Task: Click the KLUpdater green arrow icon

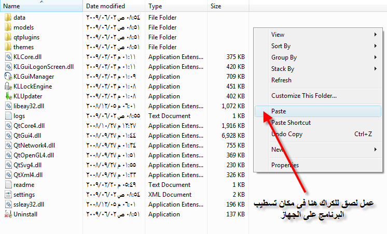Action: click(8, 96)
